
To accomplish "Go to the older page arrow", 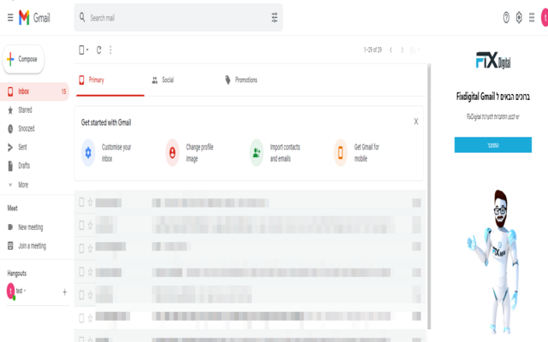I will 402,50.
